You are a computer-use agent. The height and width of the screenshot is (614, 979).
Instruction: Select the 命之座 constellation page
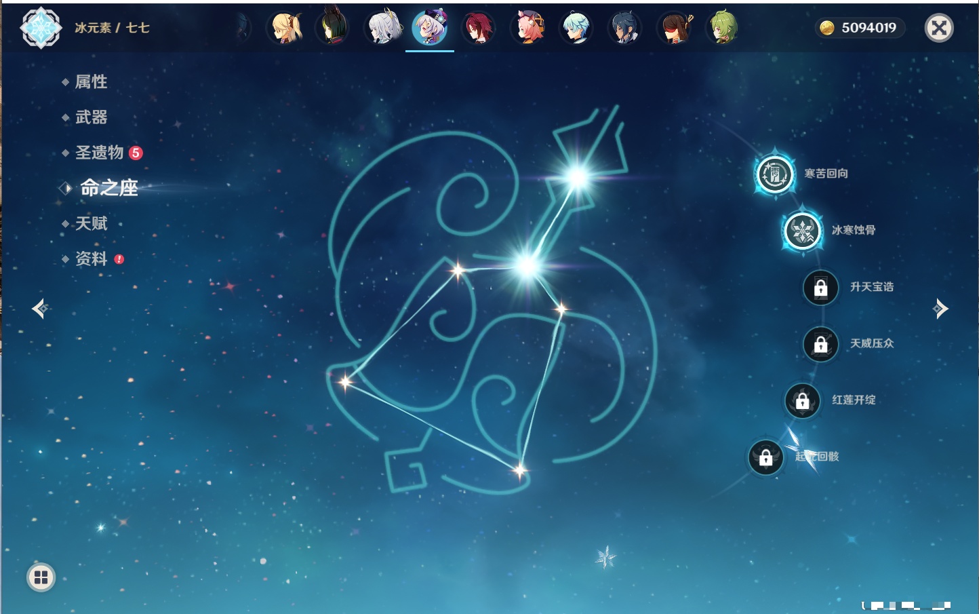click(108, 188)
